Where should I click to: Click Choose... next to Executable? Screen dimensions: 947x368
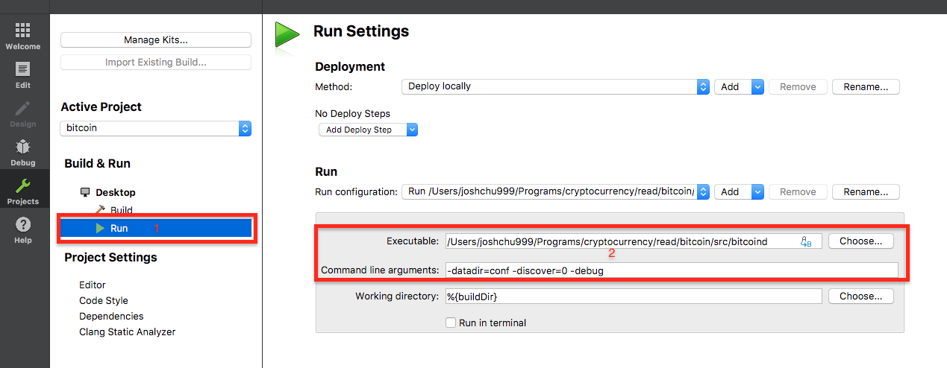click(x=860, y=241)
